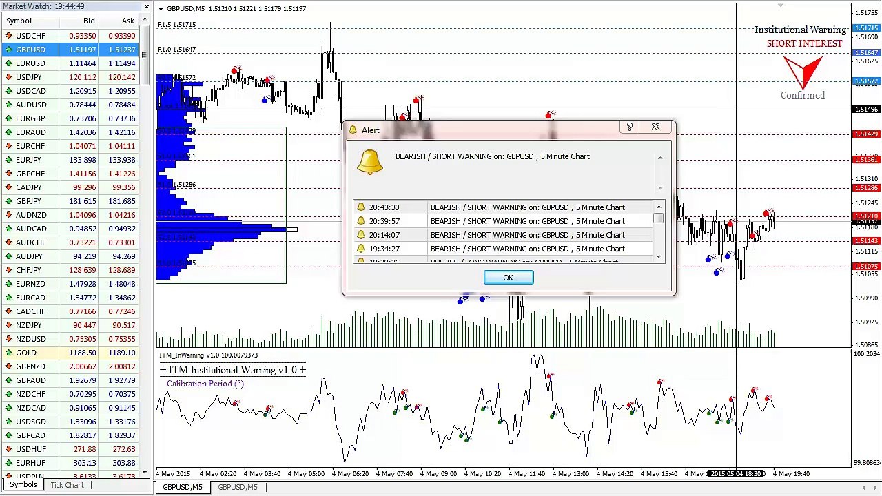
Task: Select the 20:14:07 BEARISH / SHORT WARNING message
Action: pyautogui.click(x=527, y=235)
